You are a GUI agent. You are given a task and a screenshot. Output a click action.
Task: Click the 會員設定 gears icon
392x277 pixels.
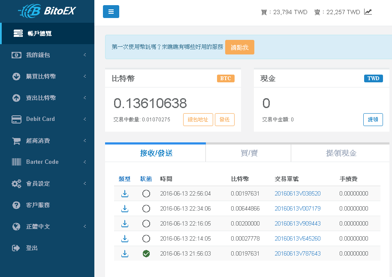click(x=16, y=184)
